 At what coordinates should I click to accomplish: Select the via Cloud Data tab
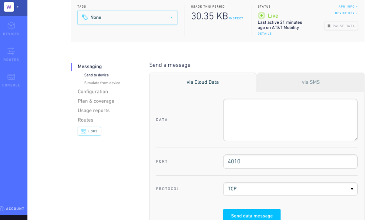pyautogui.click(x=203, y=82)
